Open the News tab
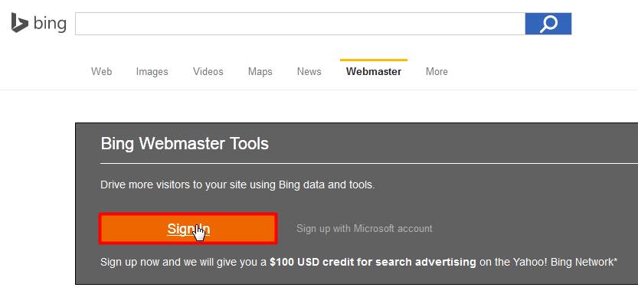The height and width of the screenshot is (307, 638). click(309, 71)
